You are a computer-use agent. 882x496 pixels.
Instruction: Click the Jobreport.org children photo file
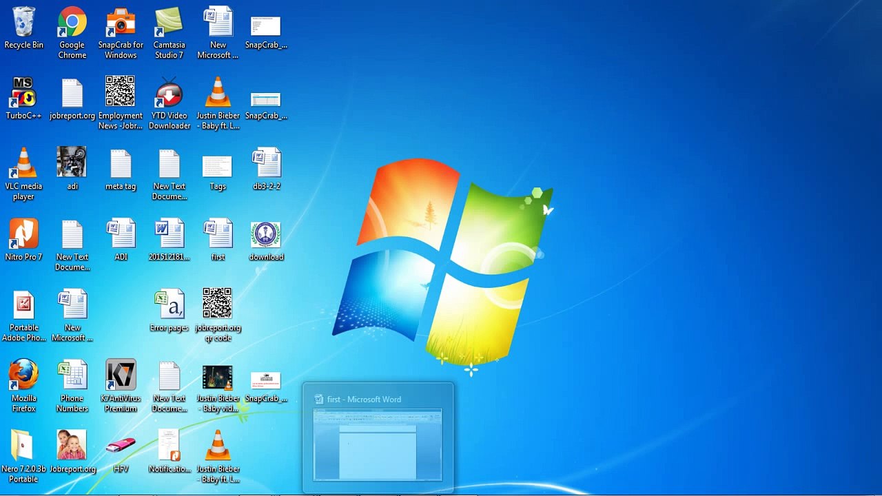click(72, 452)
